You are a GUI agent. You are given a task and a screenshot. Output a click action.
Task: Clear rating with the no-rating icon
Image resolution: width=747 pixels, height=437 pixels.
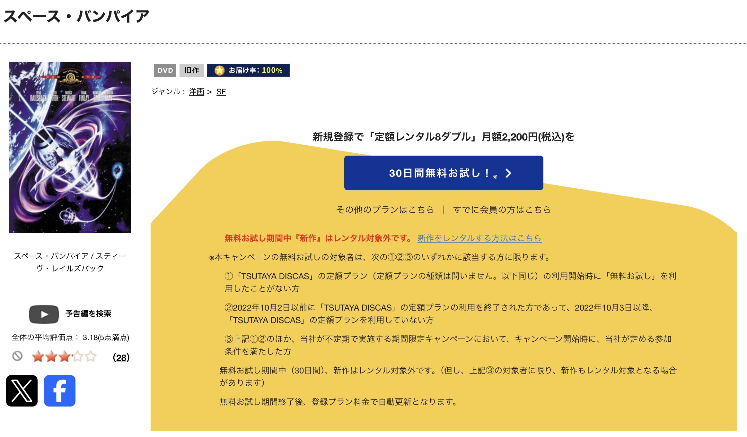click(x=17, y=356)
